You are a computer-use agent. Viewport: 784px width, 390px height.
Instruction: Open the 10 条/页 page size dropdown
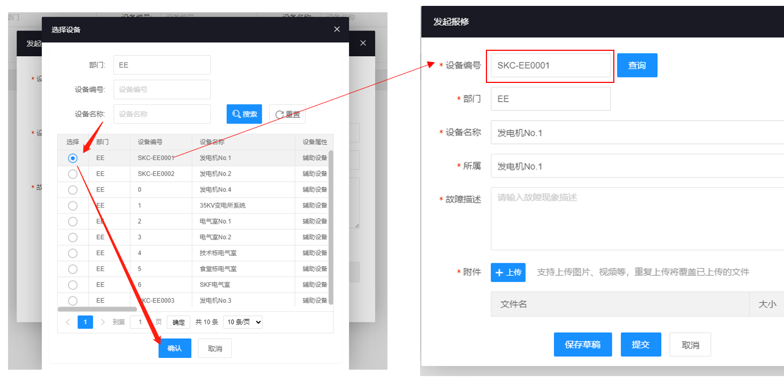point(243,322)
